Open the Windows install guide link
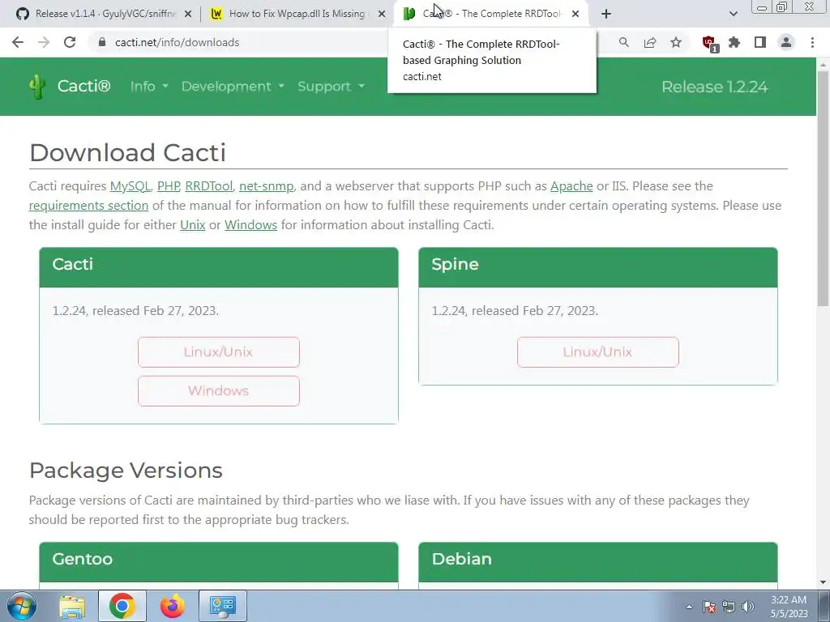 [x=251, y=225]
